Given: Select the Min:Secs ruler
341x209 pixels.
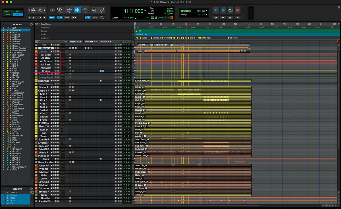Looking at the screenshot, I should pyautogui.click(x=45, y=28).
